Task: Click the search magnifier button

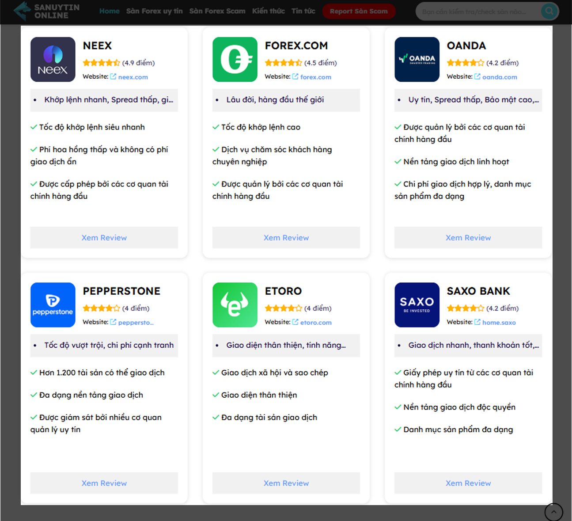Action: [549, 11]
